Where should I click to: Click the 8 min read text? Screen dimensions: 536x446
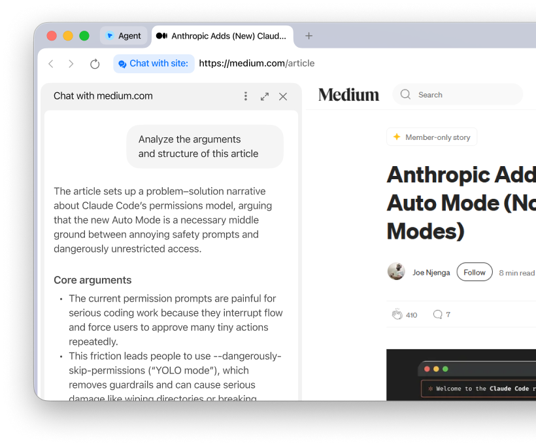(x=516, y=273)
